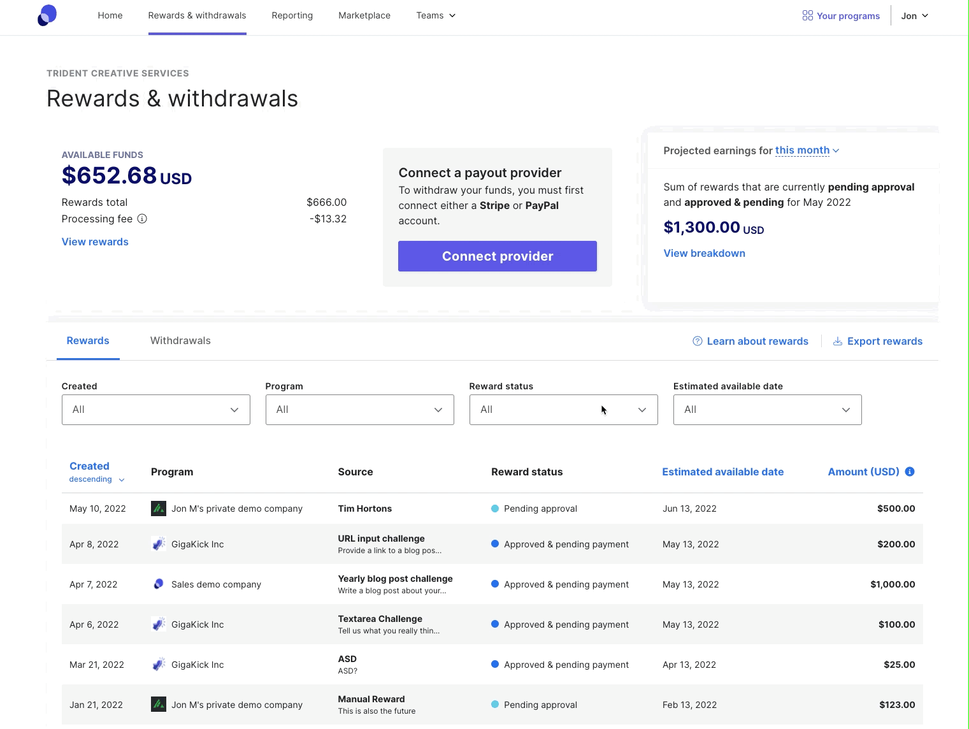The height and width of the screenshot is (729, 969).
Task: Go to the Home nav item
Action: point(110,15)
